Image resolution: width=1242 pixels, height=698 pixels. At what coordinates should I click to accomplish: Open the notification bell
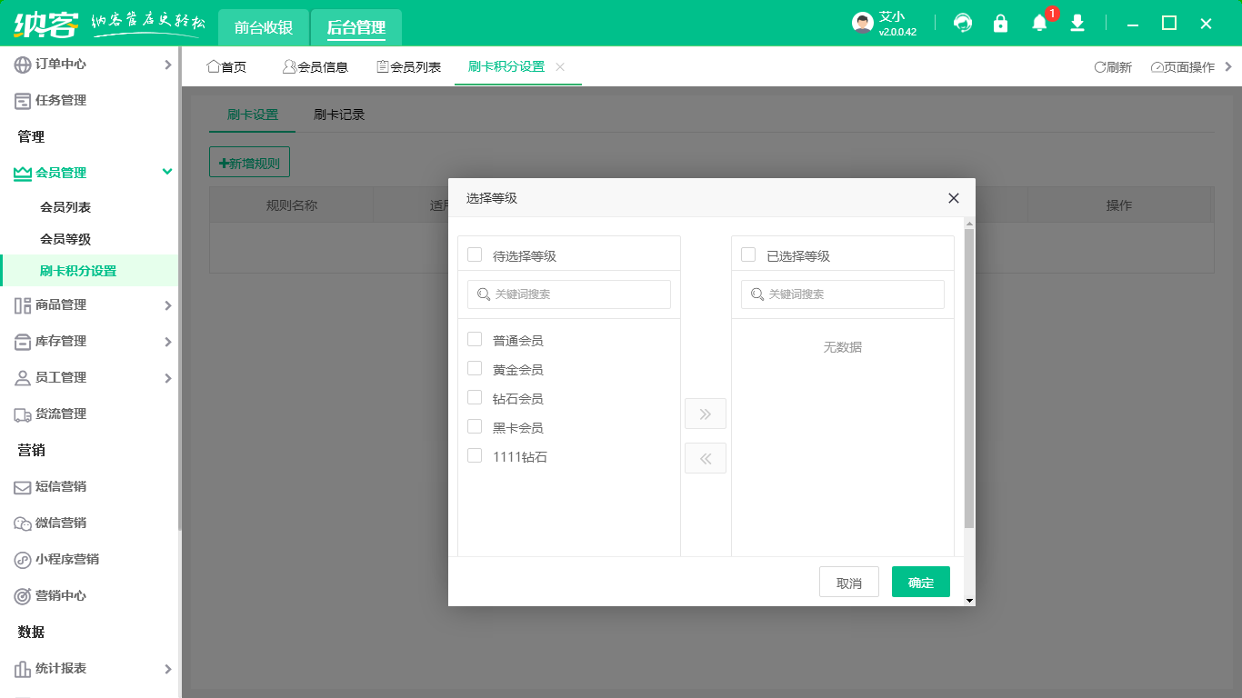(x=1039, y=23)
